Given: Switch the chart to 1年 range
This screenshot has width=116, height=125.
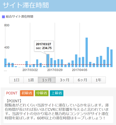Looking at the screenshot, I should coord(98,80).
